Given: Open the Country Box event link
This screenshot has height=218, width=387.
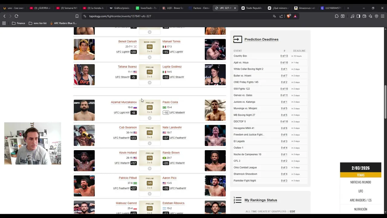Looking at the screenshot, I should (240, 56).
